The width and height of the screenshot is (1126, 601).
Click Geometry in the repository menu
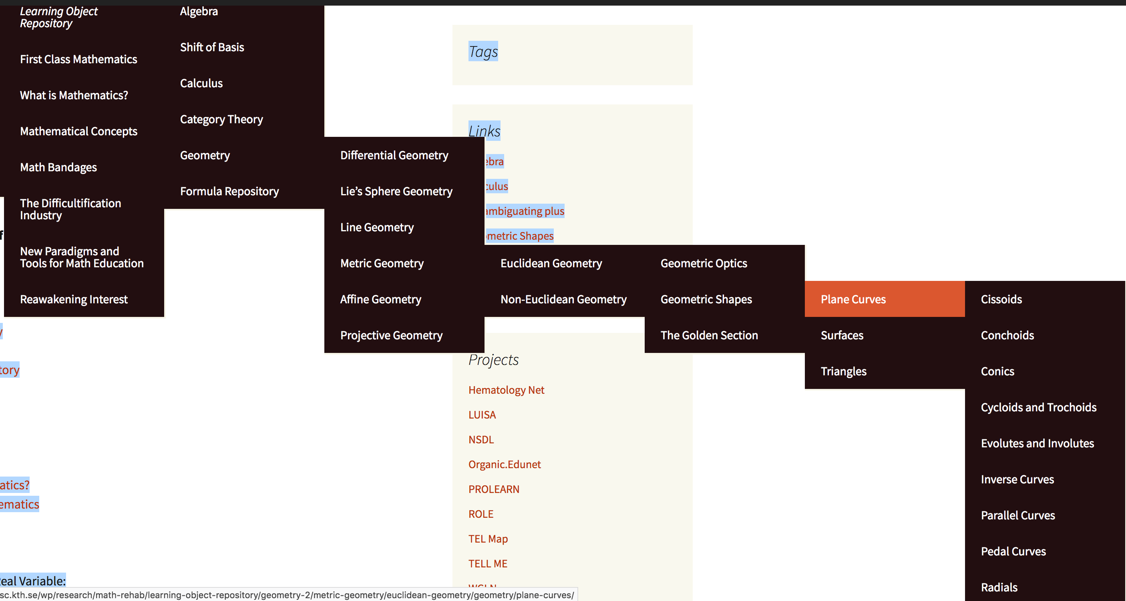click(205, 156)
